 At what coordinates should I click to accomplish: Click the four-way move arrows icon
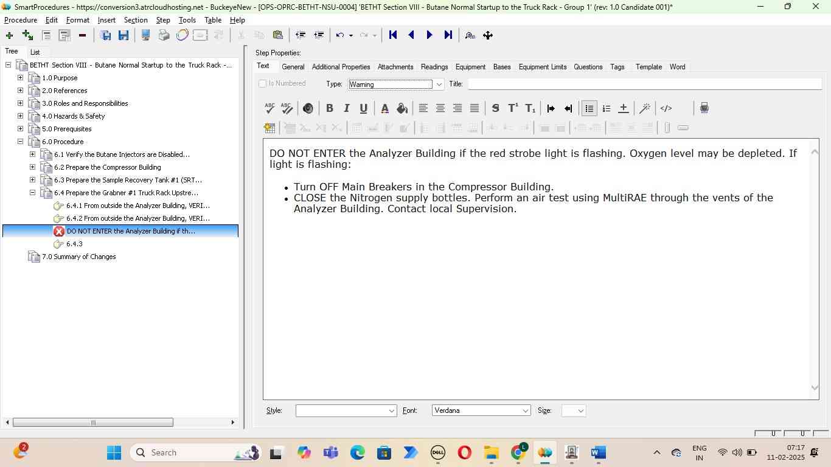(488, 35)
